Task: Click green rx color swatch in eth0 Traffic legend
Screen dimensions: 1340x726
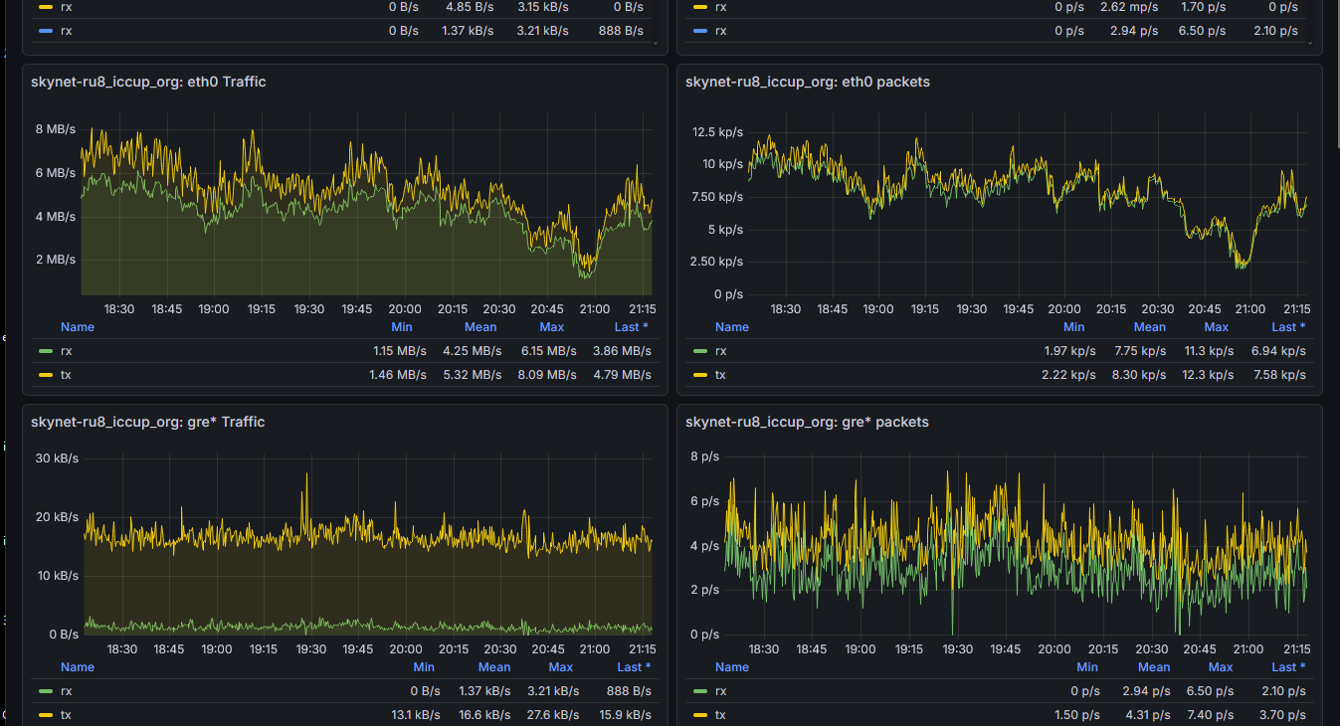Action: point(46,351)
